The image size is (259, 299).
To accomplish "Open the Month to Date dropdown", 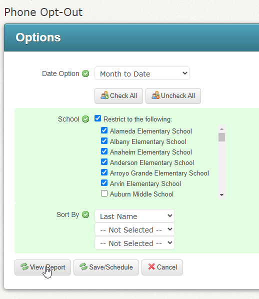I will point(142,73).
